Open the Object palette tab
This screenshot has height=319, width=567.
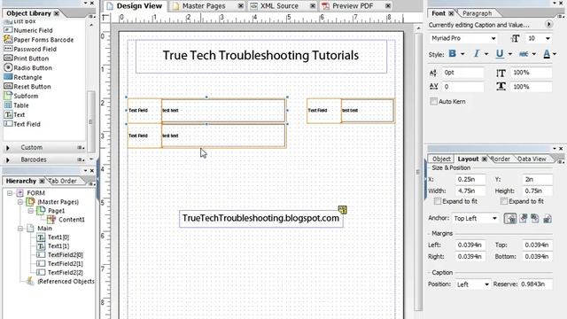pyautogui.click(x=441, y=159)
